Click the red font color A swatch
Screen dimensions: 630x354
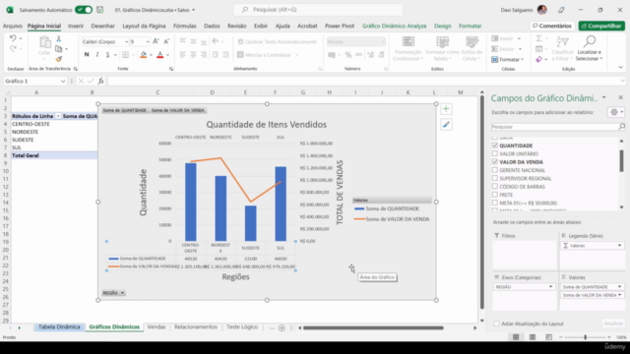point(159,55)
